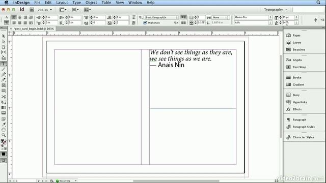Choose the Pencil tool
Viewport: 326px width, 183px height.
pos(4,80)
